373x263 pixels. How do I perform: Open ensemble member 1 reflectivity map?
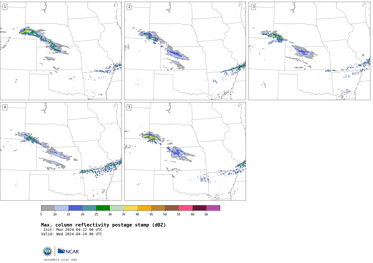click(x=61, y=51)
